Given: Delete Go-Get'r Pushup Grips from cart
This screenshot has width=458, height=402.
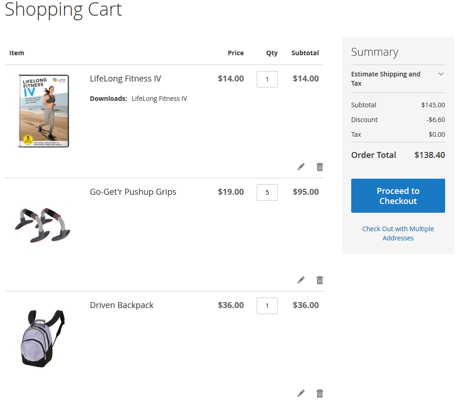Looking at the screenshot, I should point(320,280).
